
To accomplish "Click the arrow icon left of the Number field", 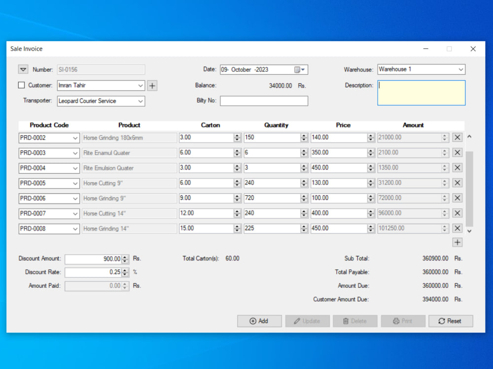I will (x=23, y=69).
